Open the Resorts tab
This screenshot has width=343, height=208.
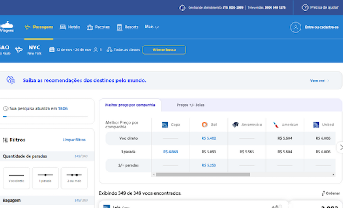pos(128,27)
